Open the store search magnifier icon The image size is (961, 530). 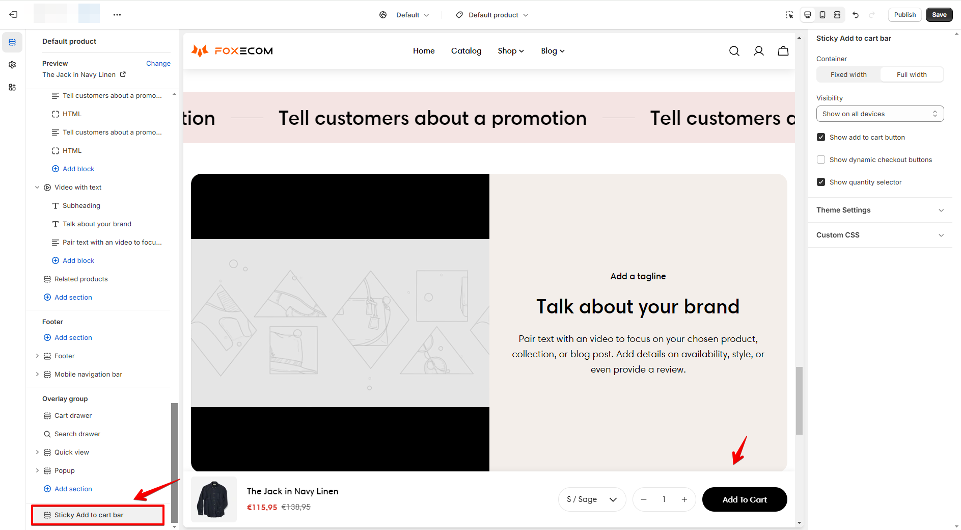pos(734,51)
